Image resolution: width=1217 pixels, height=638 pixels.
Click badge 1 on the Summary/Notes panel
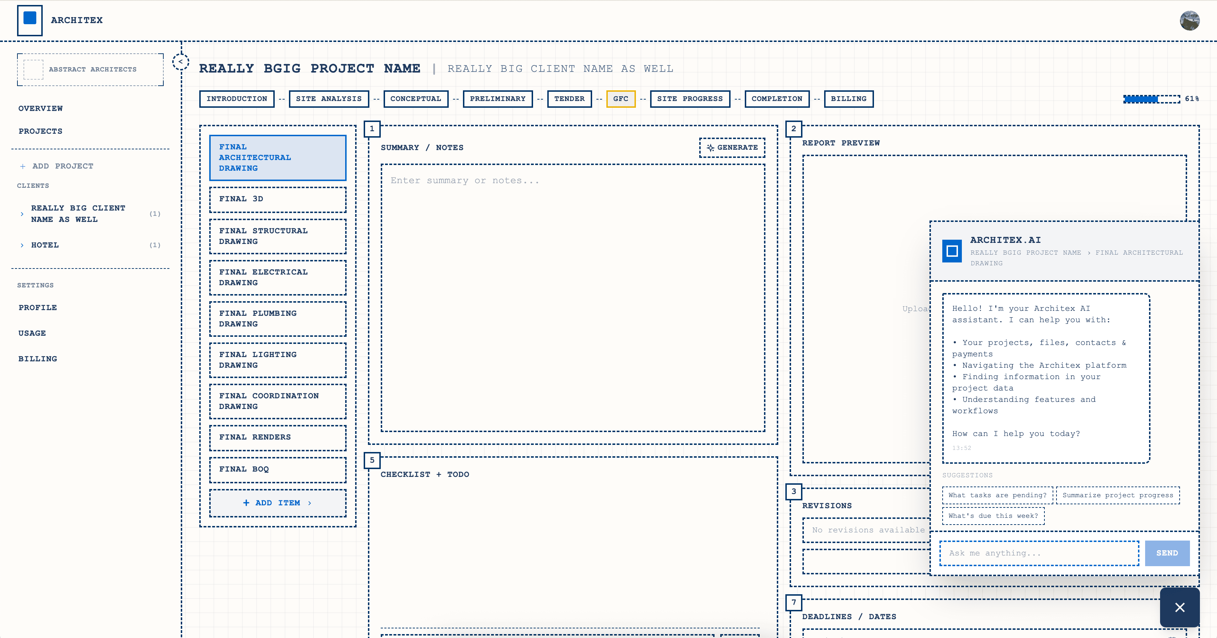[372, 129]
